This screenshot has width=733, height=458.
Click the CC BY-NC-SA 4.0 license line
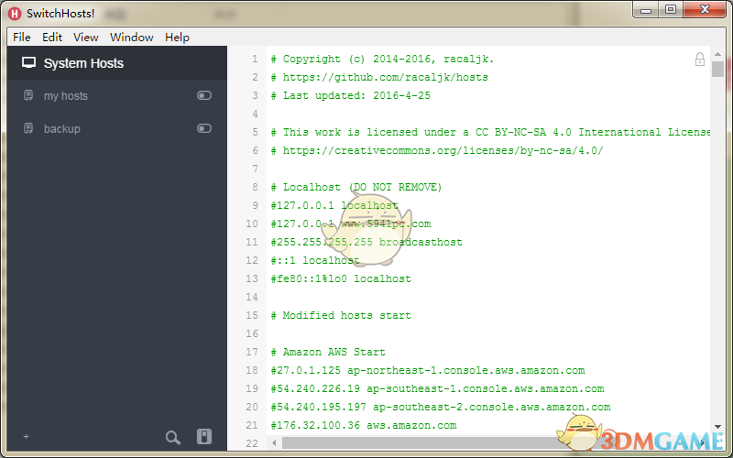point(490,132)
